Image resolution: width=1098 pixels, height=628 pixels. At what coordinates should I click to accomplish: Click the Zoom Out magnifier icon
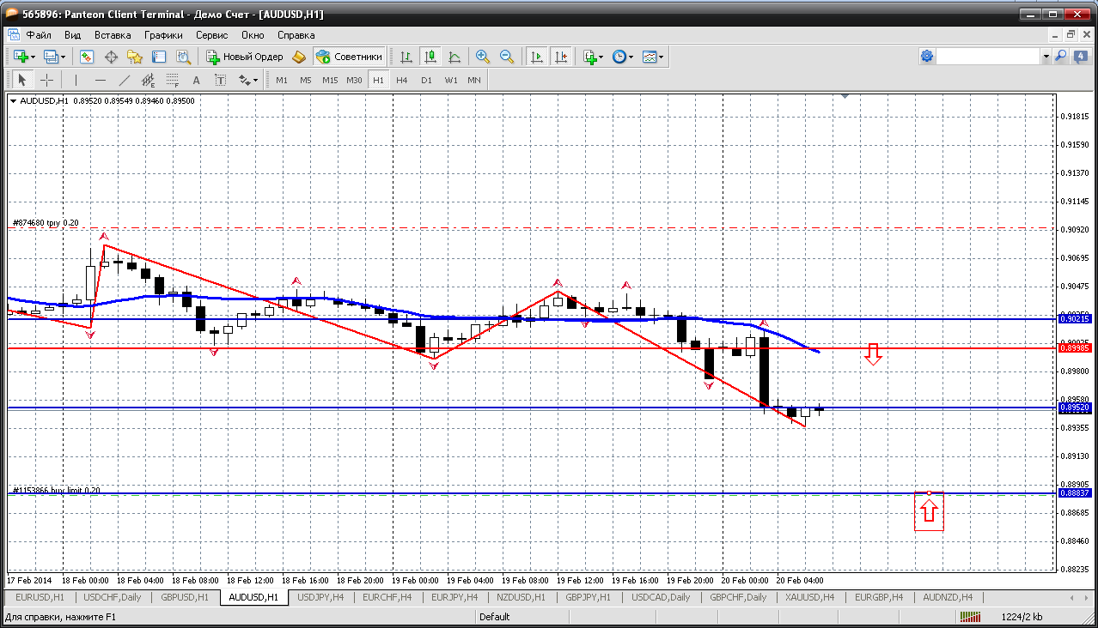[507, 57]
